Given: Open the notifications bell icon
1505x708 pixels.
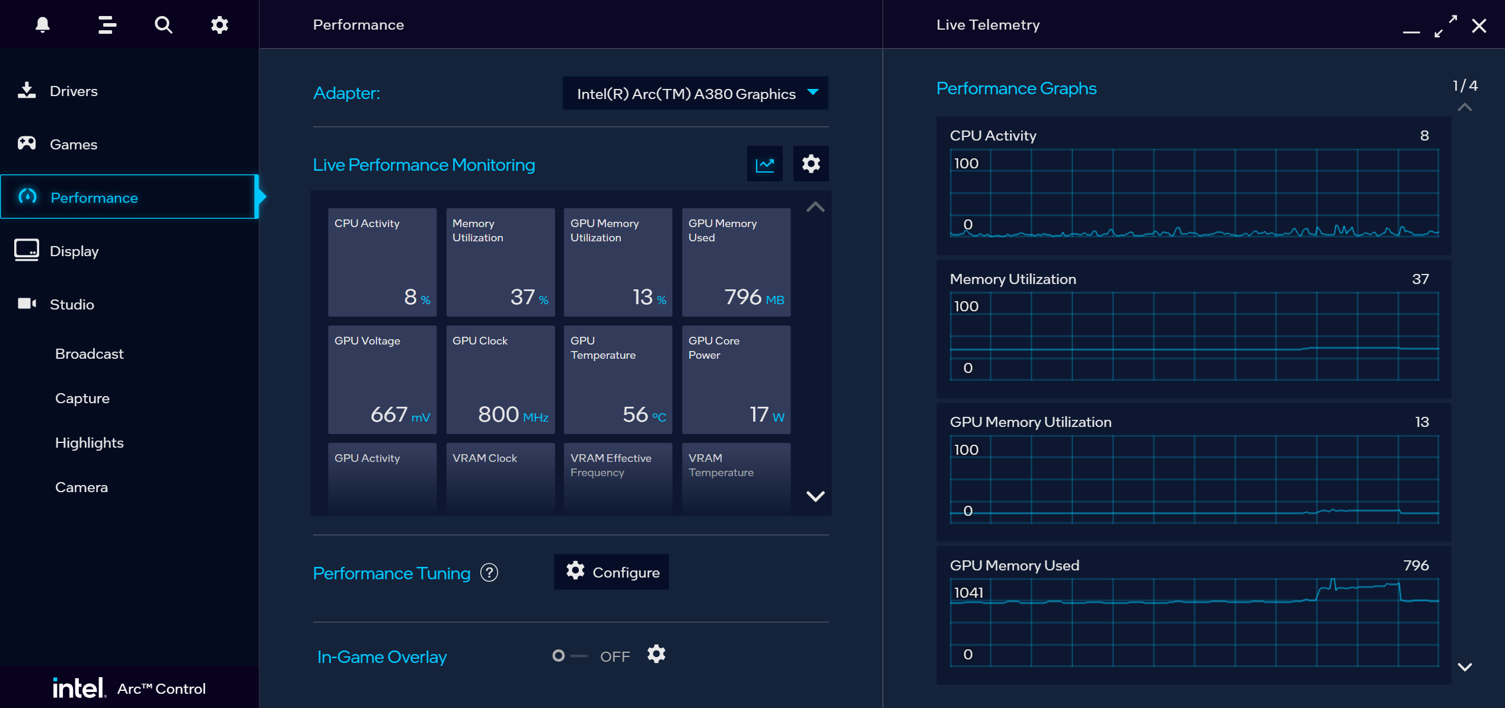Looking at the screenshot, I should click(42, 24).
